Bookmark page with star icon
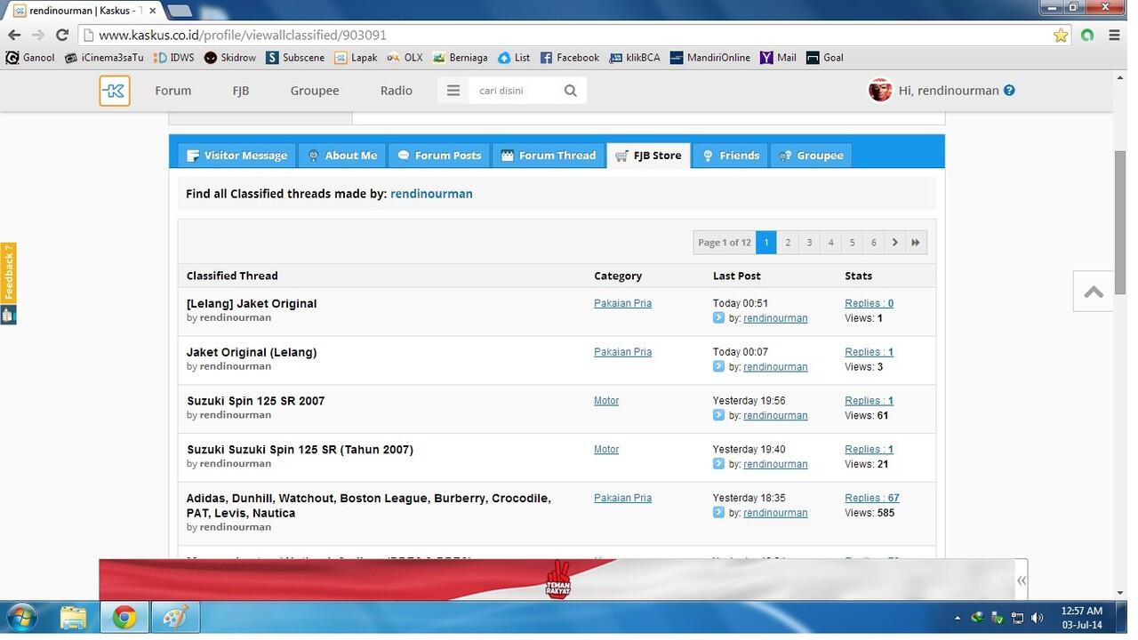This screenshot has height=640, width=1138. [1061, 36]
